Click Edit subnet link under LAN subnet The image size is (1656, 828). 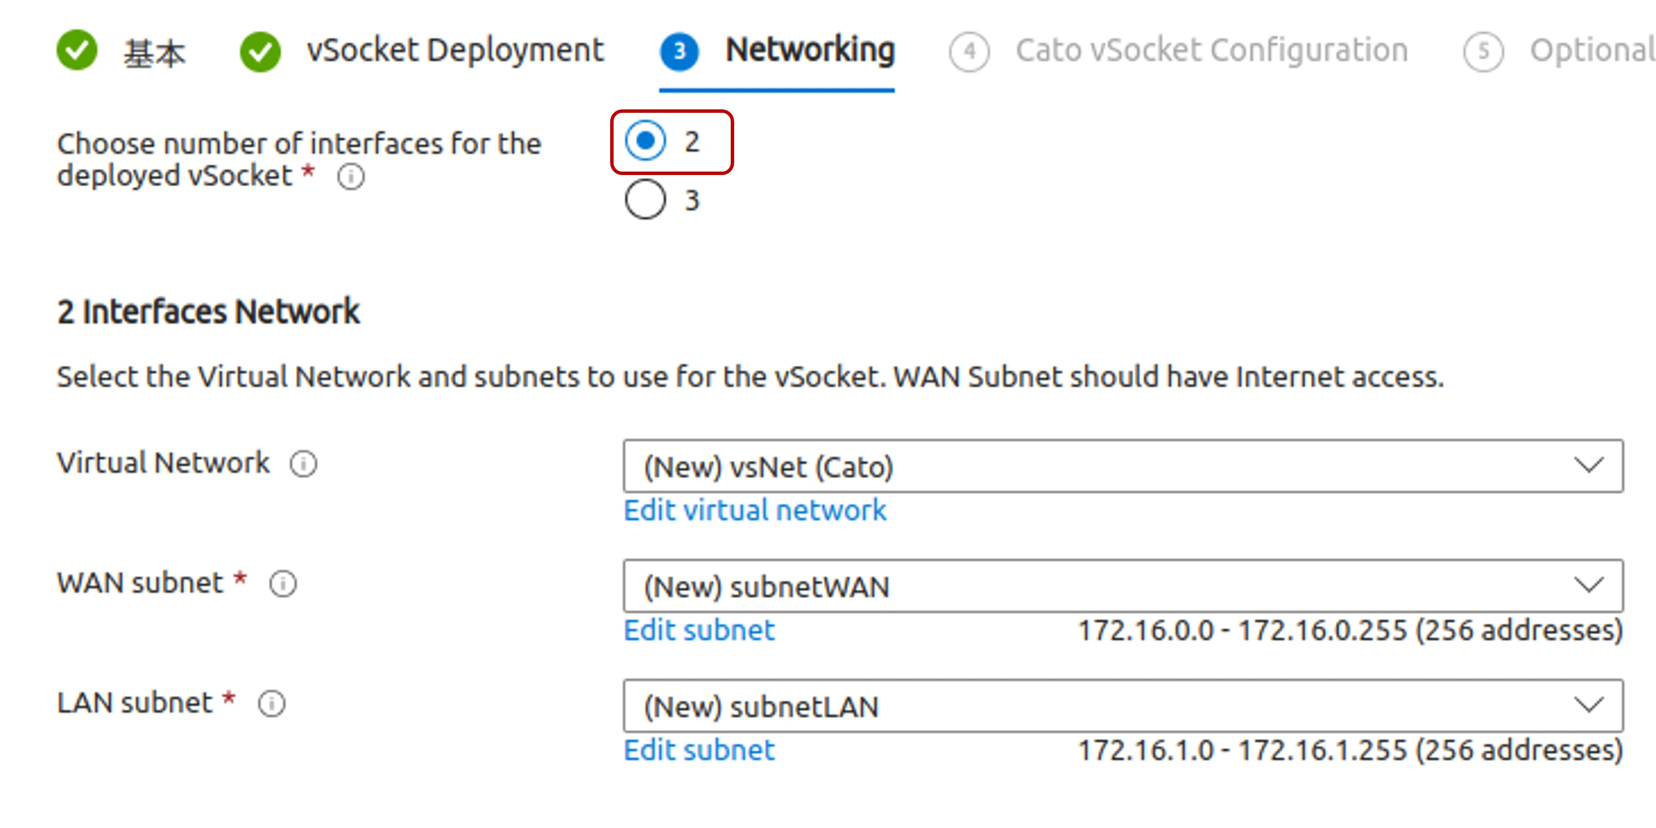tap(700, 750)
